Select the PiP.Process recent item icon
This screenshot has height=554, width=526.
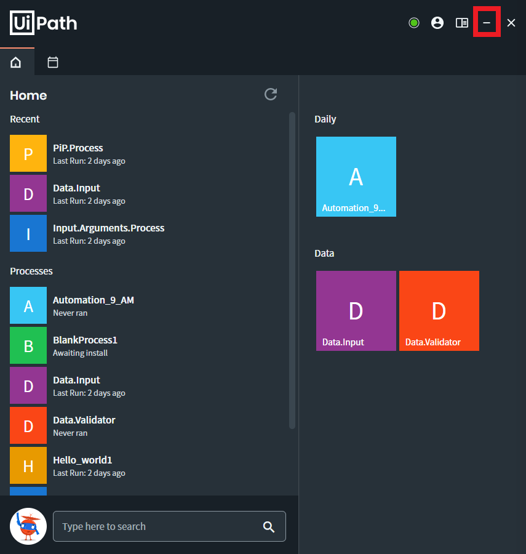click(x=28, y=153)
